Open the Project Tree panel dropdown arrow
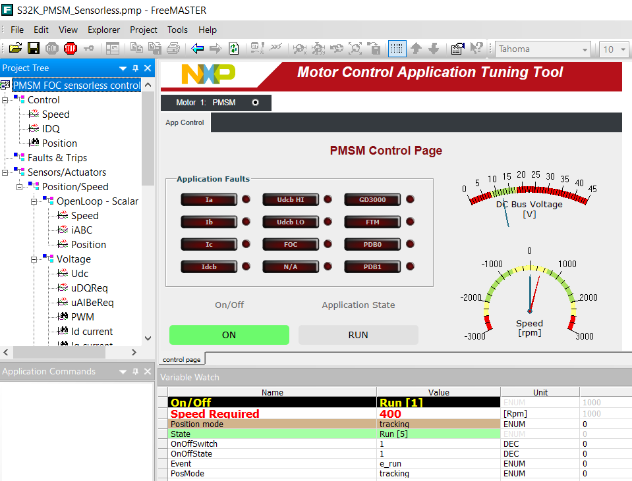Image resolution: width=632 pixels, height=481 pixels. tap(123, 68)
